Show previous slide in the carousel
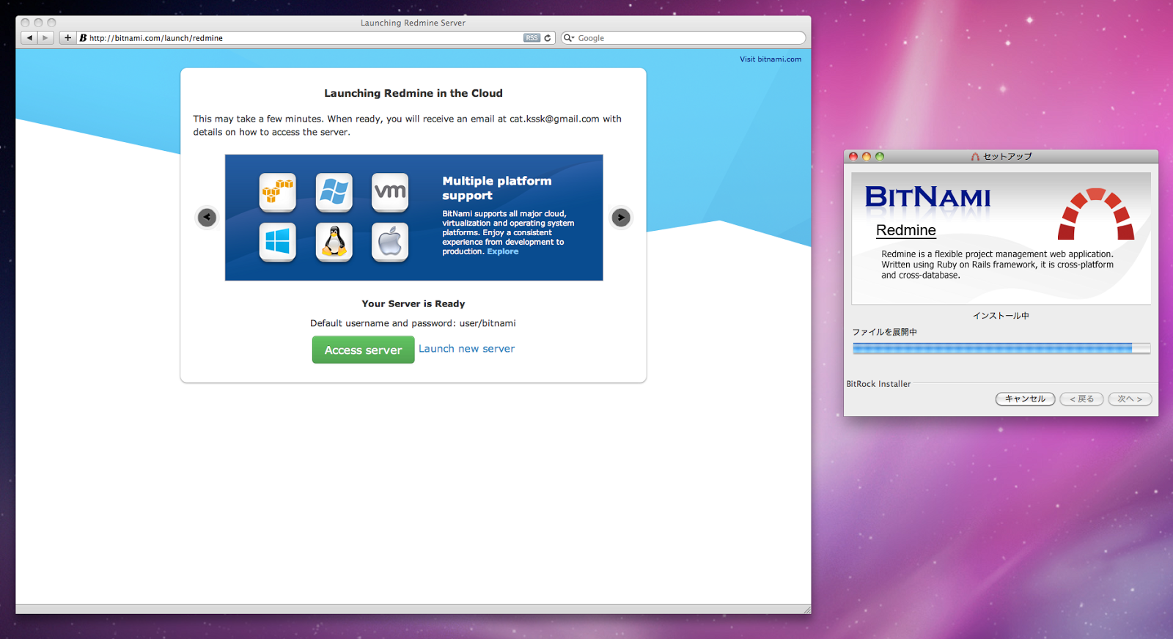This screenshot has width=1173, height=639. (x=207, y=217)
